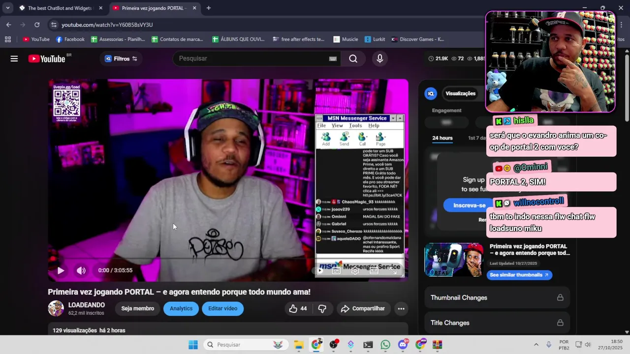The height and width of the screenshot is (354, 630).
Task: Like the video with thumbs-up icon
Action: coord(298,308)
